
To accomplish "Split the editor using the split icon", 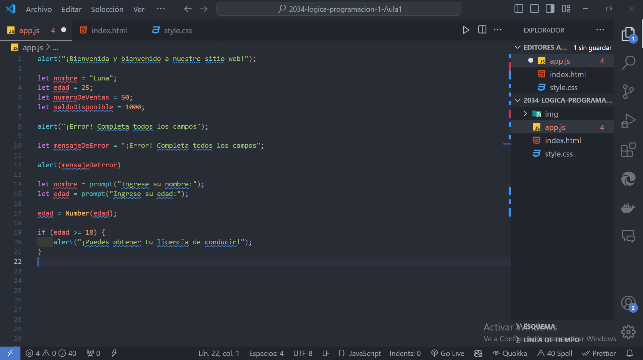I will pos(482,30).
